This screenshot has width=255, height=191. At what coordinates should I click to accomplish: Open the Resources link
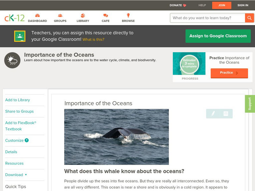click(14, 163)
